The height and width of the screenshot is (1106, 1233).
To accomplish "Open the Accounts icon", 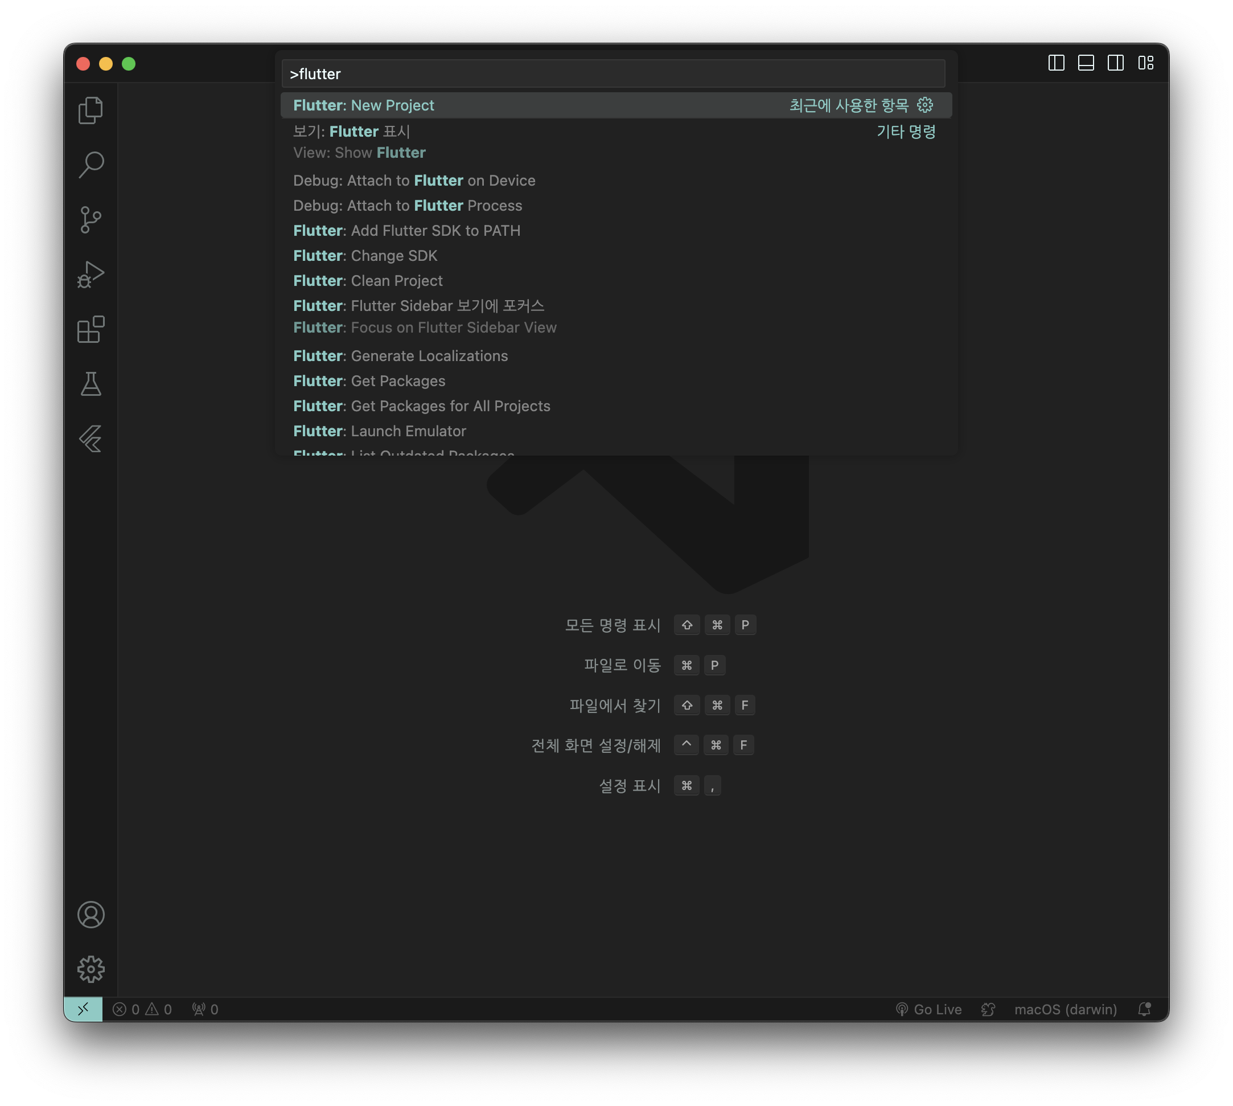I will [91, 915].
